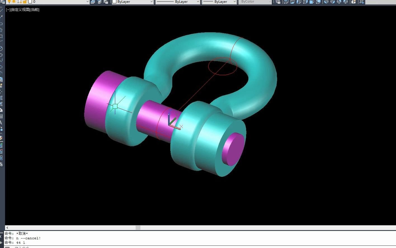The image size is (396, 248).
Task: Toggle freeze sun icon for layer 0
Action: (x=14, y=2)
